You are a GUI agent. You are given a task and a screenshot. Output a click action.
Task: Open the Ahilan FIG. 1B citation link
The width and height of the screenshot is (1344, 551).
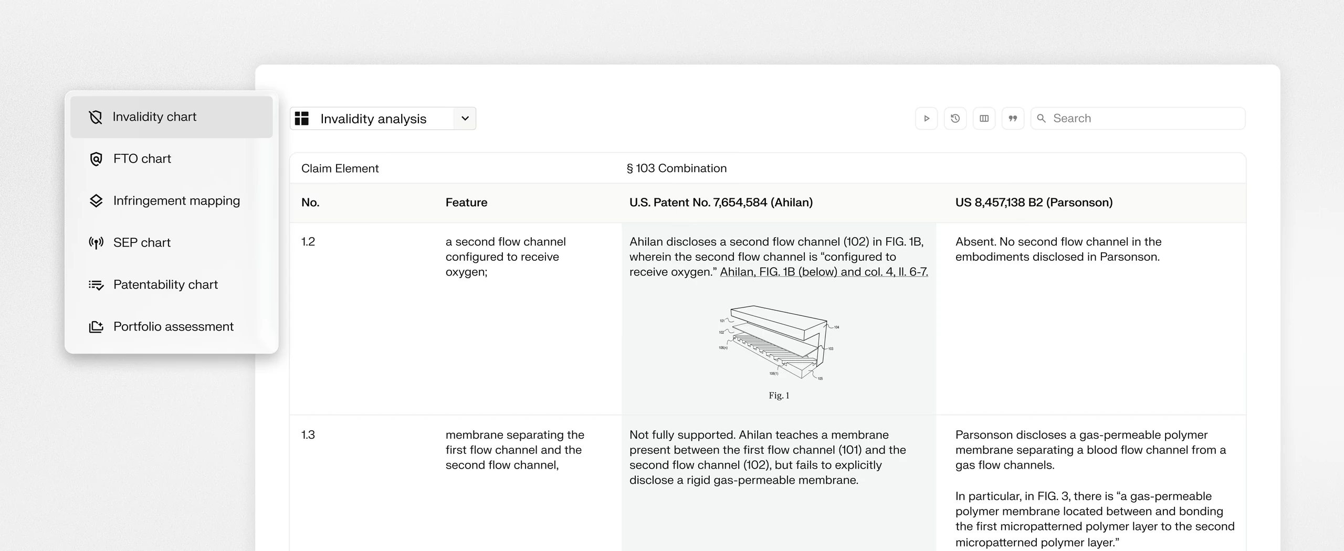coord(824,272)
